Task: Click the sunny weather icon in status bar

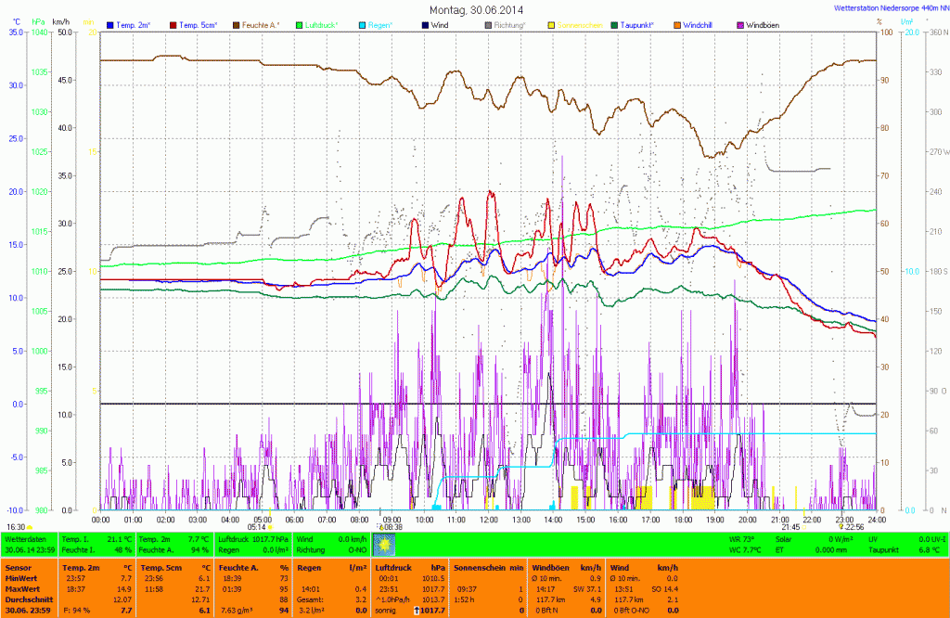Action: (383, 544)
